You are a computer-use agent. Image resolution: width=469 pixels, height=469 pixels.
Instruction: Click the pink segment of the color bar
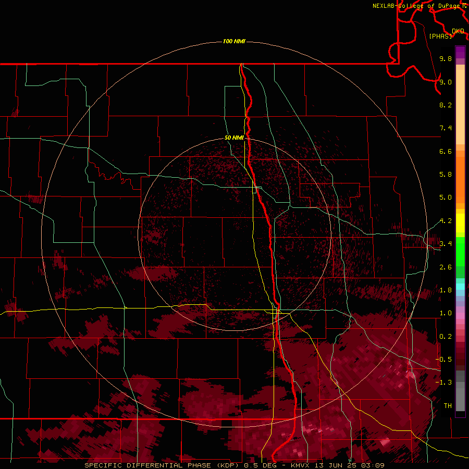460,316
